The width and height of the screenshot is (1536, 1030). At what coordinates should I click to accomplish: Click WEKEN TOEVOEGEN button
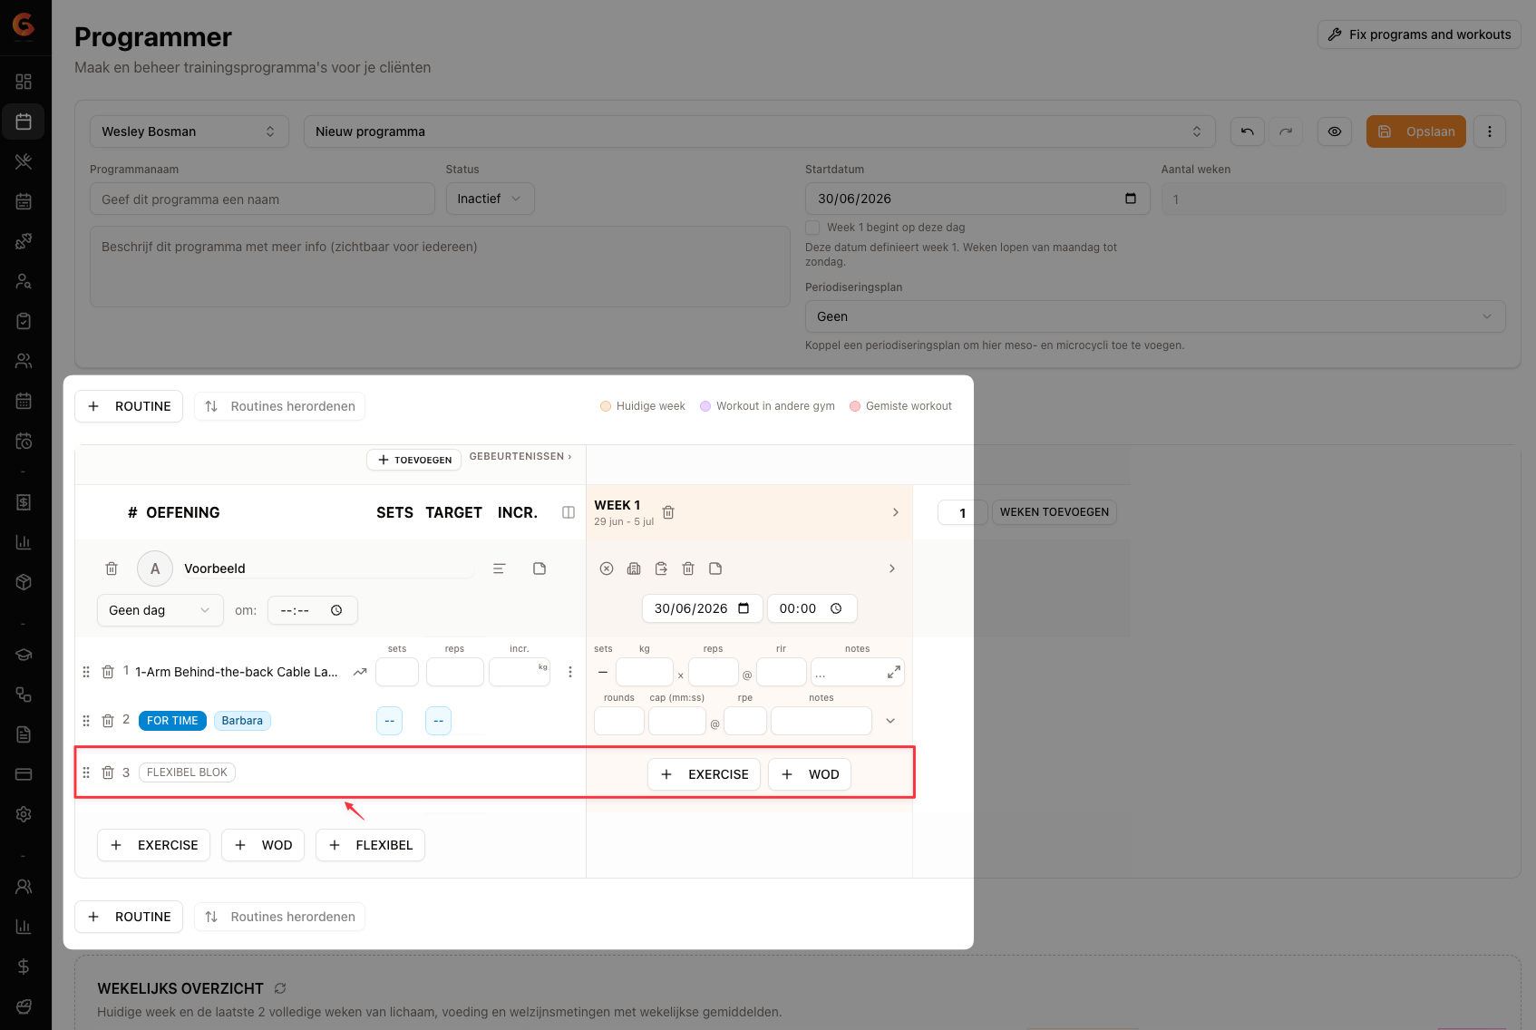(x=1055, y=512)
